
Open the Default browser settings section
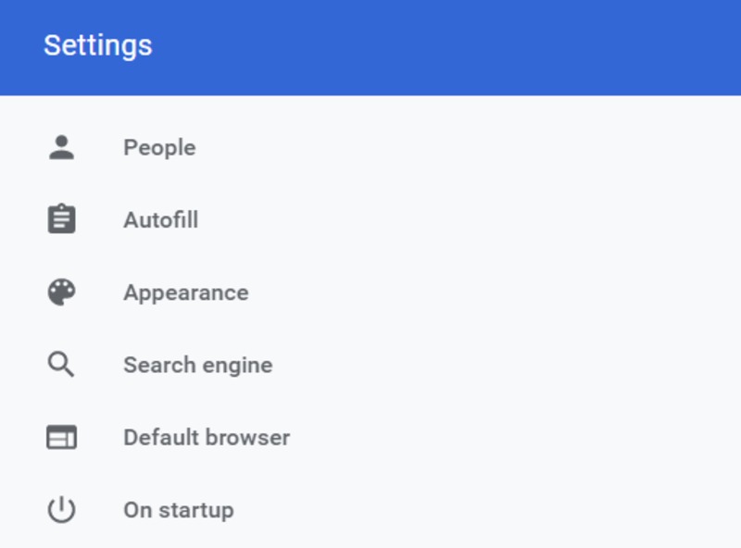[206, 436]
